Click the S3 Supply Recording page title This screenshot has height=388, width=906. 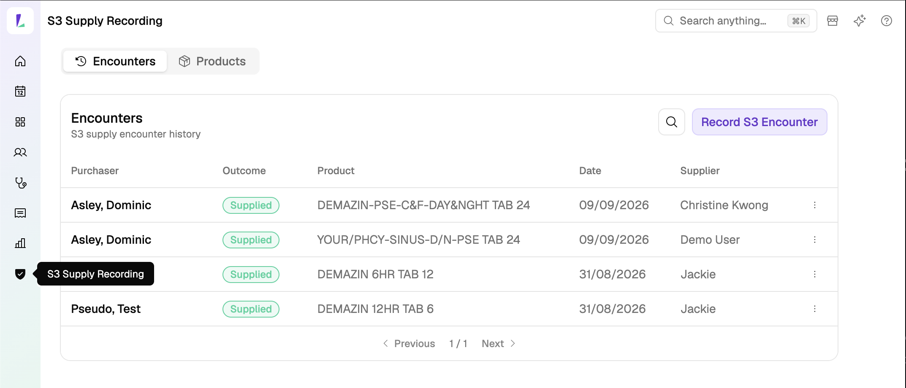[105, 21]
